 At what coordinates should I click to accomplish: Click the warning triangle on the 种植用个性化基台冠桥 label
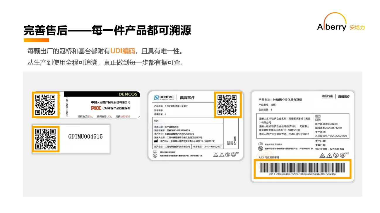[x=329, y=156]
